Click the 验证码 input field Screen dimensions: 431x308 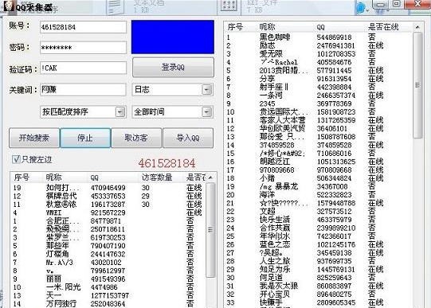click(x=83, y=68)
